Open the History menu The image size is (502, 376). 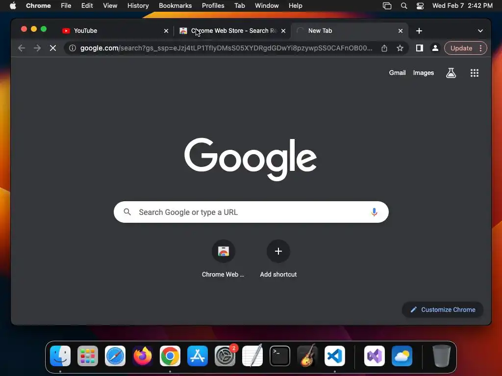pos(138,5)
